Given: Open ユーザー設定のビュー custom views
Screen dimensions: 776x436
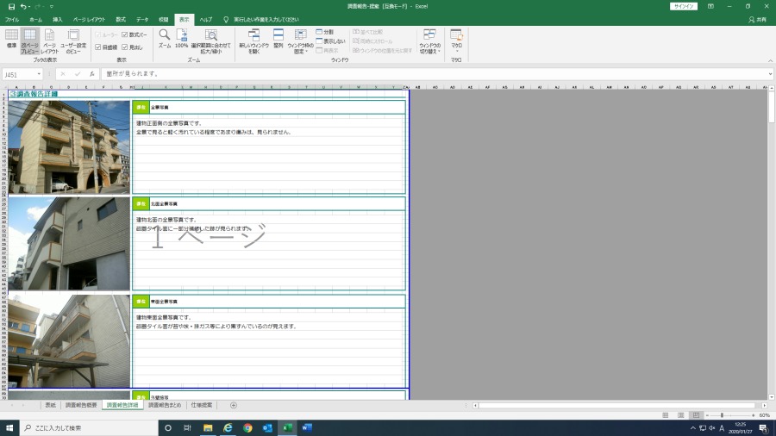Looking at the screenshot, I should click(73, 40).
